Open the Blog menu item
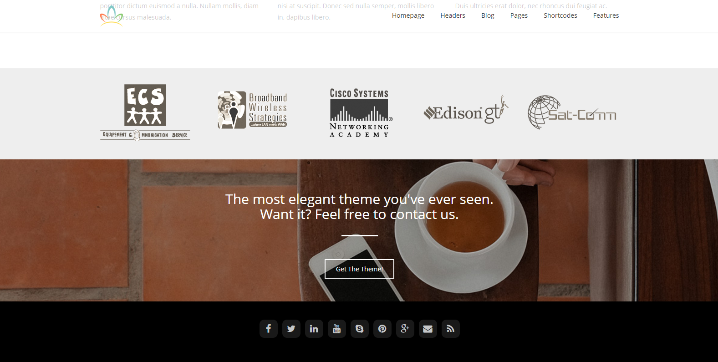The width and height of the screenshot is (718, 362). 488,15
